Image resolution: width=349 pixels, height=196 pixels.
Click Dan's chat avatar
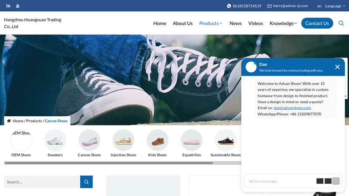[251, 67]
